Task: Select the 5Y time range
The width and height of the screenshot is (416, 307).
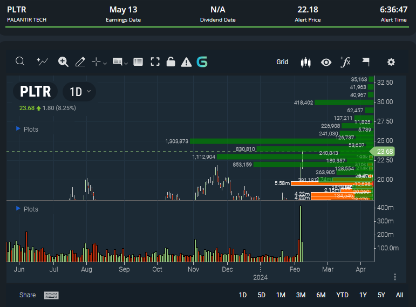Action: 381,295
